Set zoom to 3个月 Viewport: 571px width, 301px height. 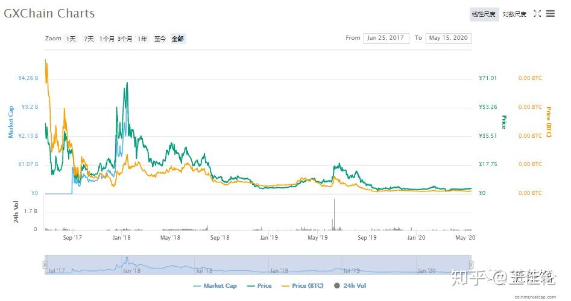125,39
